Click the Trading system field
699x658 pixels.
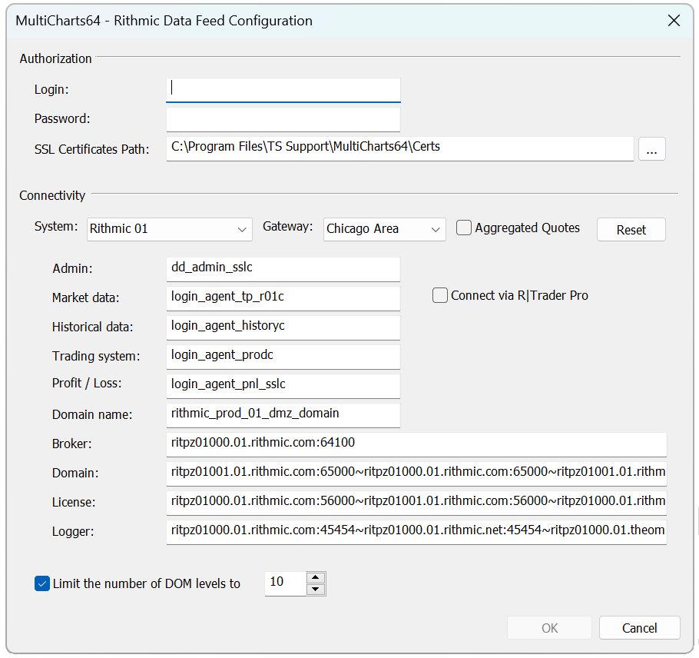(x=283, y=357)
